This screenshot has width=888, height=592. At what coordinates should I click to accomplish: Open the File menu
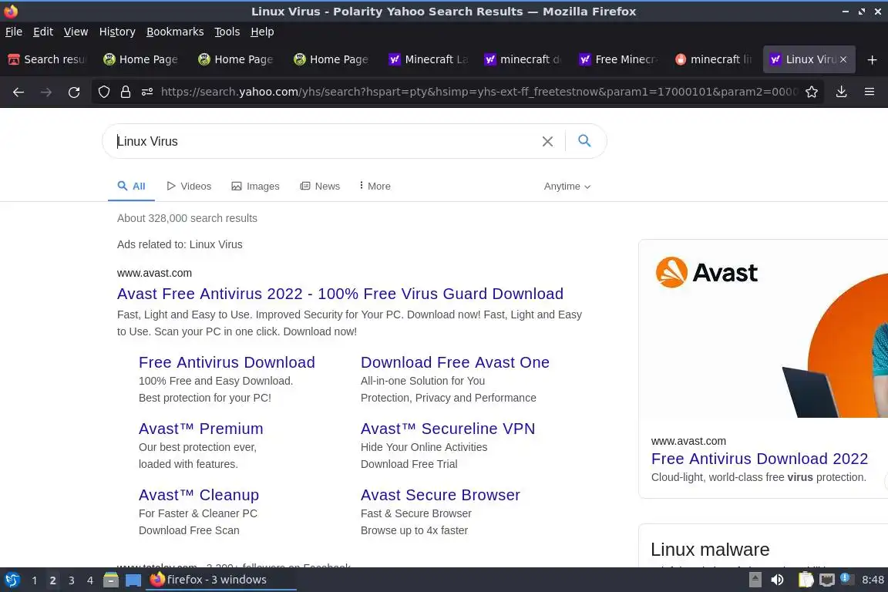[14, 32]
